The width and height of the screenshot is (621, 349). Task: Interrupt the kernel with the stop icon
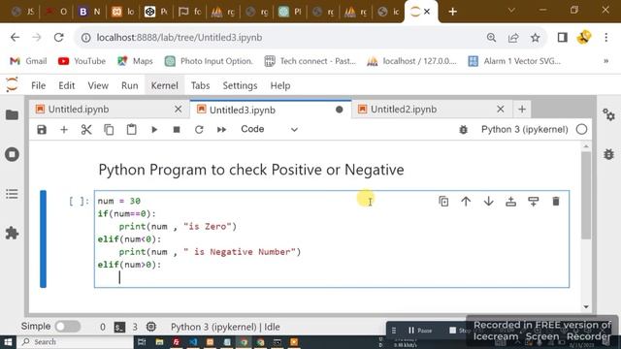tap(177, 130)
